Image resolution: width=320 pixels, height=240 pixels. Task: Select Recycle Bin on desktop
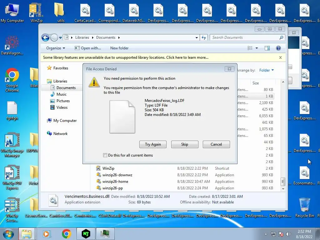tap(305, 208)
